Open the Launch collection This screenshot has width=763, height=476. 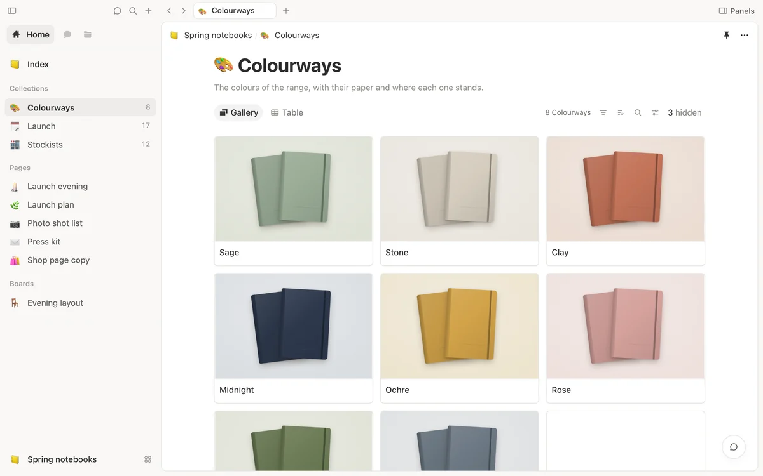tap(80, 126)
